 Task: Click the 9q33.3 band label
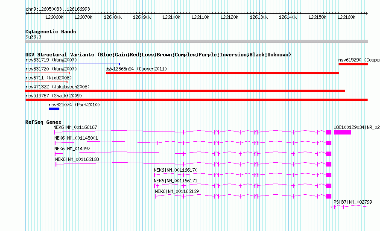coord(33,37)
